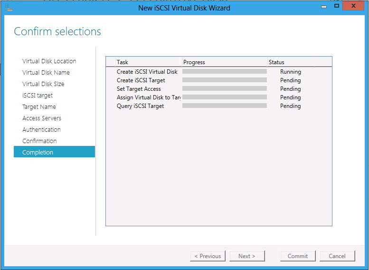Click the Commit button
369x270 pixels.
coord(298,256)
